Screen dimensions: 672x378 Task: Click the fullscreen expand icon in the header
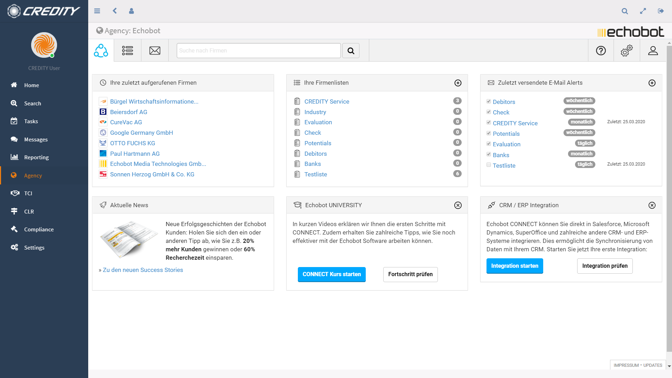click(x=643, y=11)
